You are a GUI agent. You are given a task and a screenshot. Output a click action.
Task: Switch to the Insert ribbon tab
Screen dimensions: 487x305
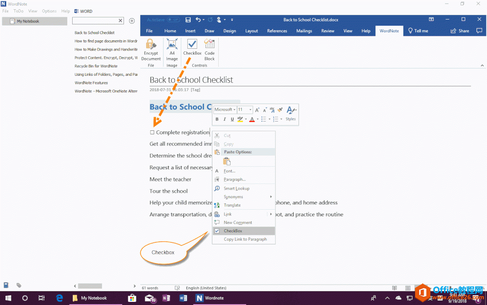tap(190, 31)
